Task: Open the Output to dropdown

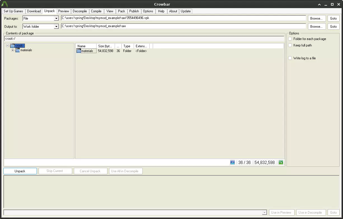Action: coord(56,27)
